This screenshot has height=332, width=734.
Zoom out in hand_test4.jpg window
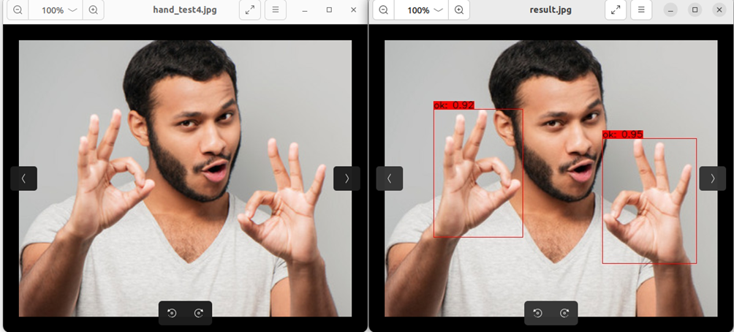[x=18, y=10]
